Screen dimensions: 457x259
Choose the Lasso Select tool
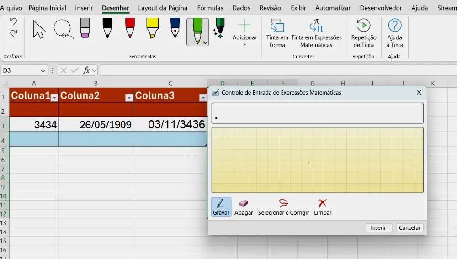(63, 29)
